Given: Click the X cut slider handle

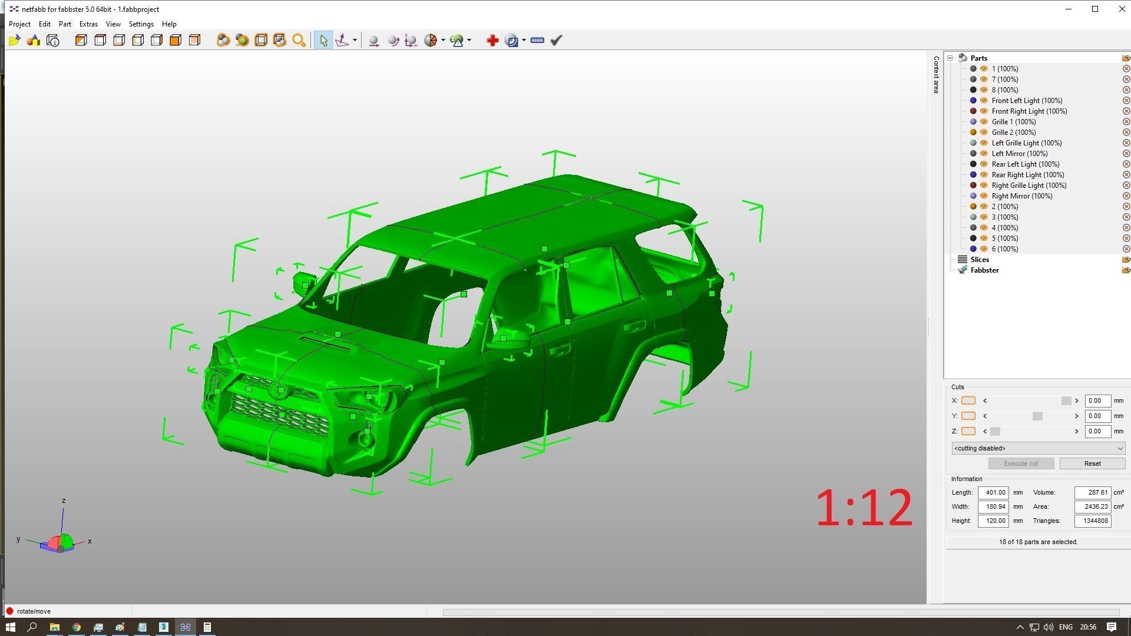Looking at the screenshot, I should point(1066,400).
